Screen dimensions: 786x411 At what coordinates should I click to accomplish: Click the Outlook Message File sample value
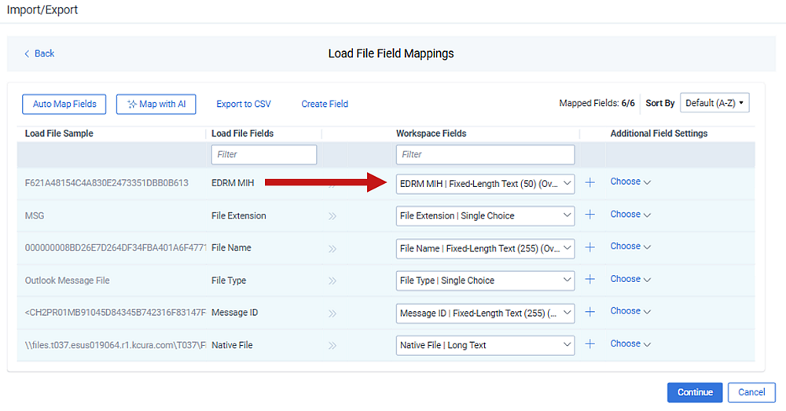click(x=67, y=281)
